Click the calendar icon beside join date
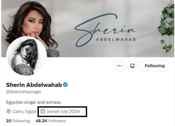Viewport: 175px width, 126px height. point(43,111)
